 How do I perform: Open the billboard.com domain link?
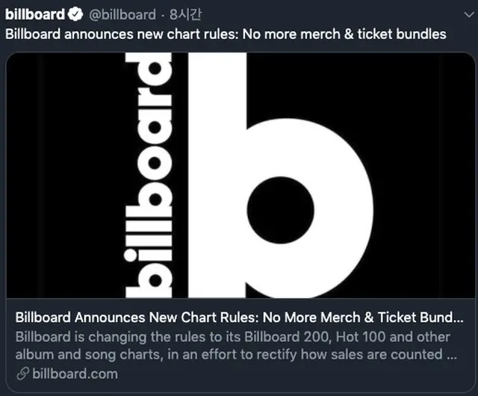tap(75, 374)
